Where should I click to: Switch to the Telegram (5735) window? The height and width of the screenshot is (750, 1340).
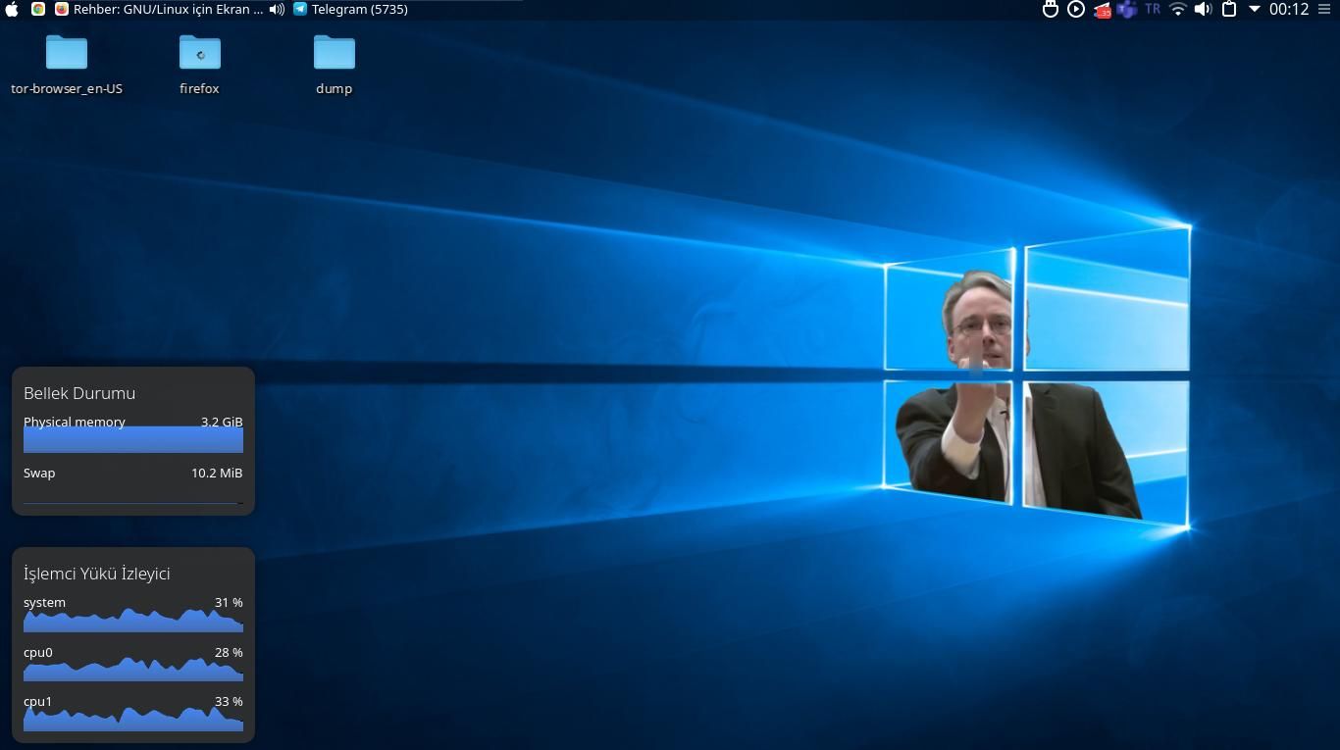coord(359,9)
